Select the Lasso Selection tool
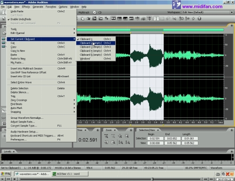Screen dimensions: 235x181 pyautogui.click(x=168, y=18)
